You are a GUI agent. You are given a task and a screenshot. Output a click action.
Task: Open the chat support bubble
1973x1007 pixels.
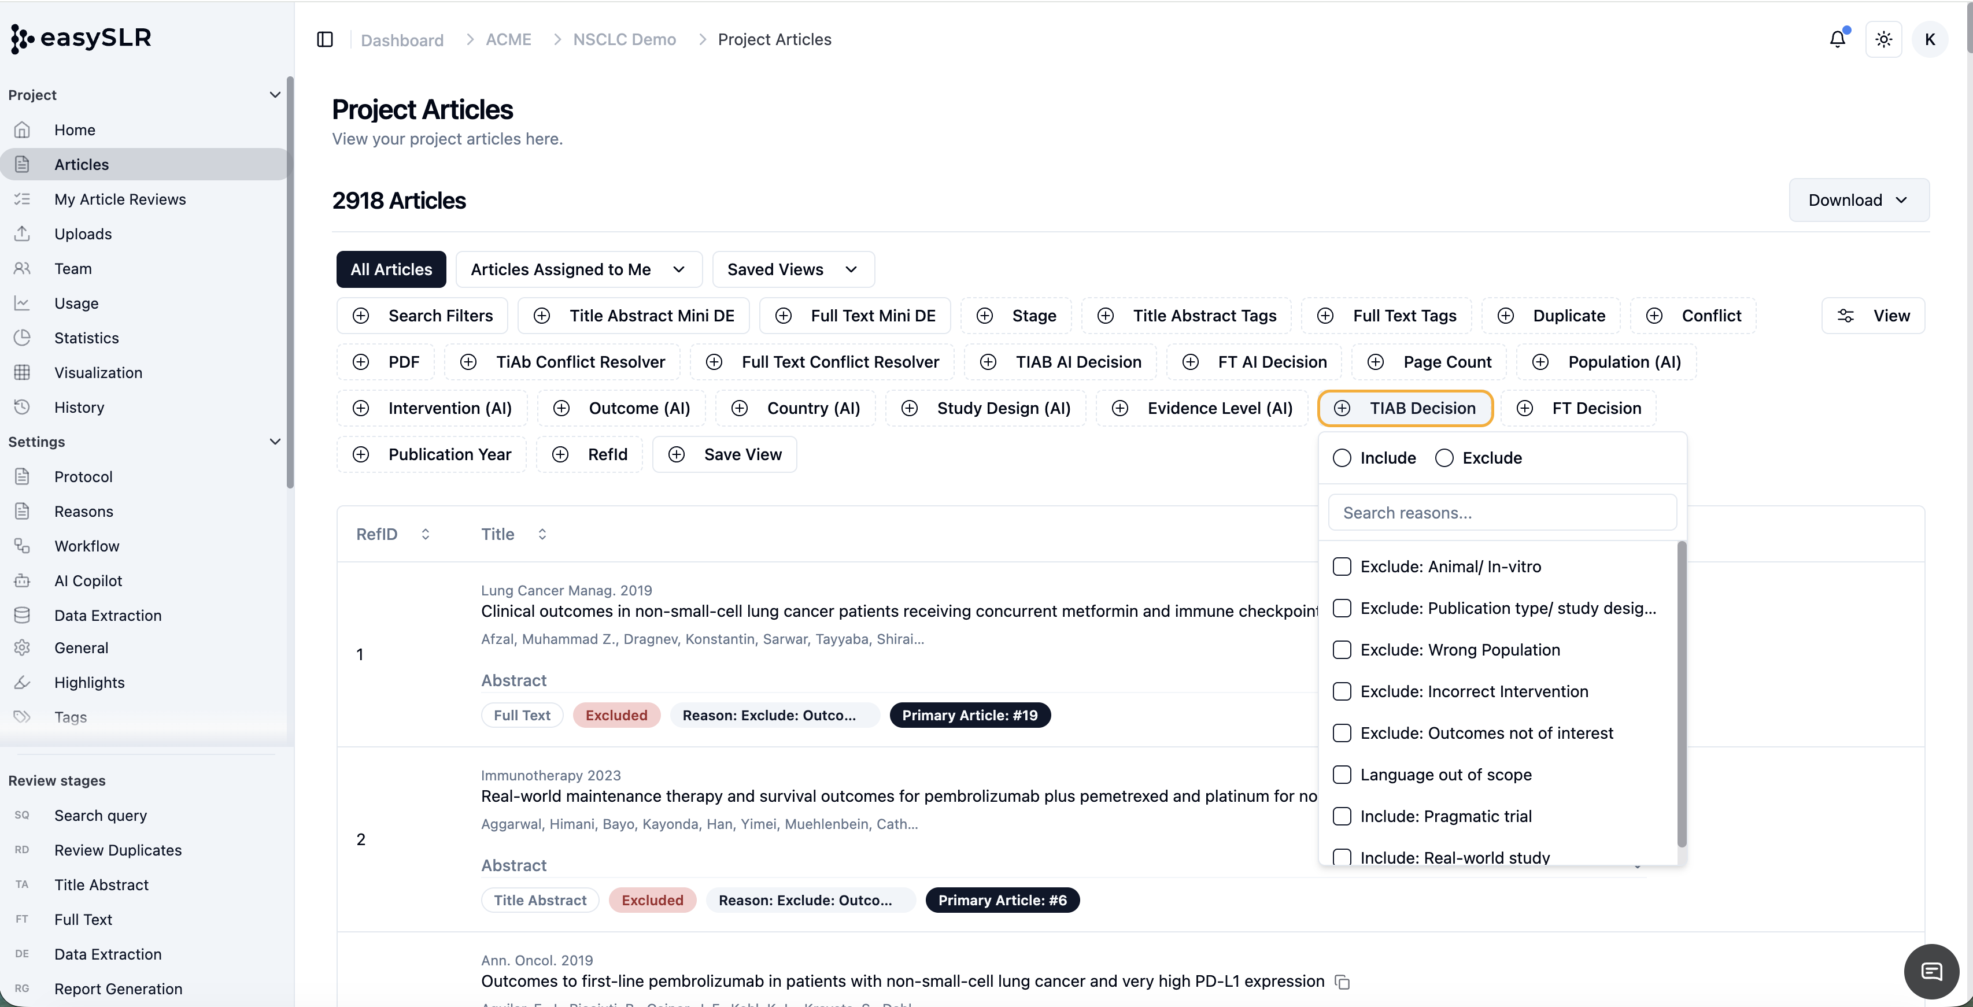1931,972
